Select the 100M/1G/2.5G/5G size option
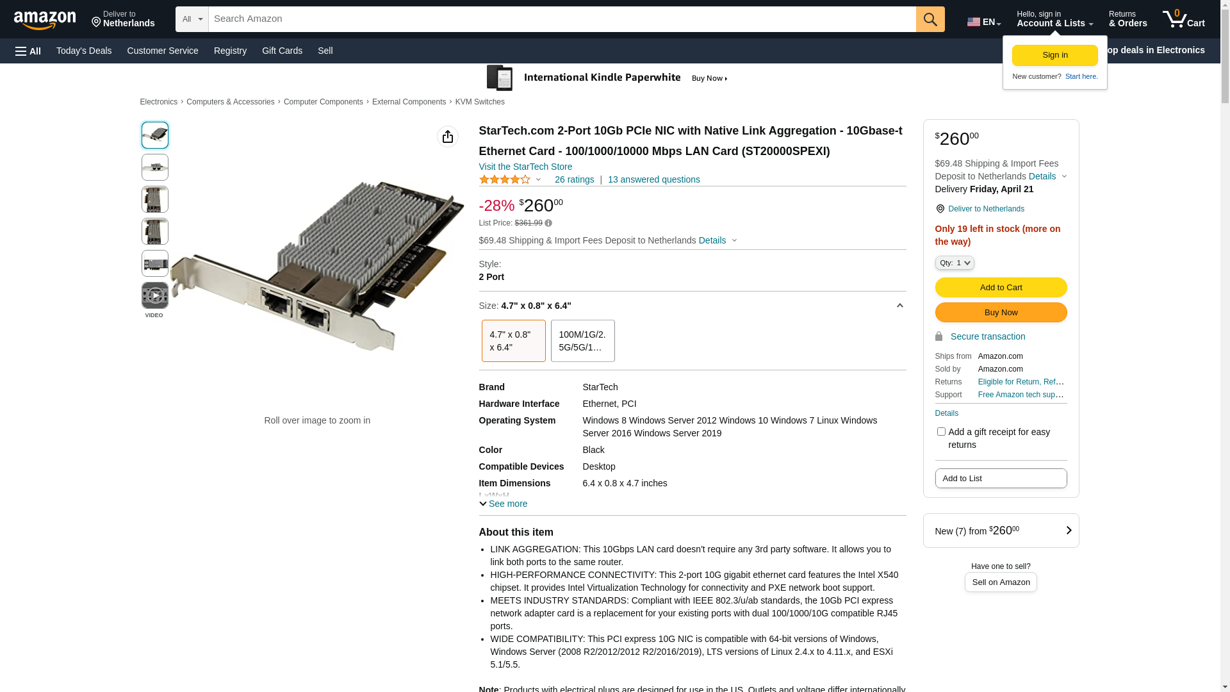Image resolution: width=1230 pixels, height=692 pixels. (582, 341)
